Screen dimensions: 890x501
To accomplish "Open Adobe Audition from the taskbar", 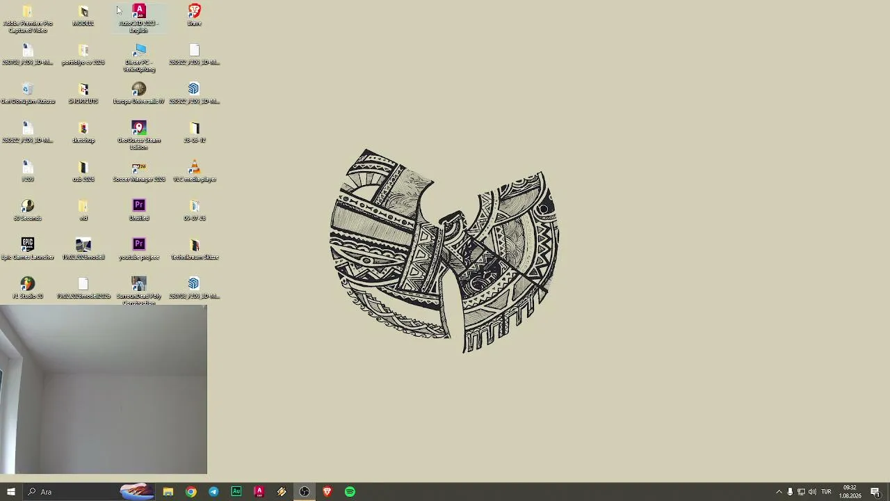I will (236, 492).
